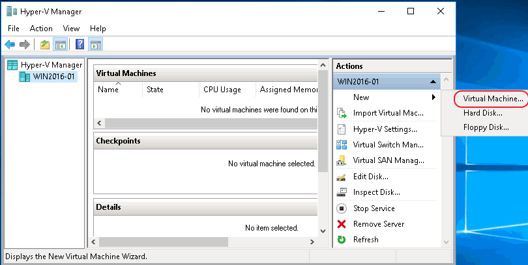528x265 pixels.
Task: Select the Hyper-V Manager root tree node
Action: pos(51,65)
